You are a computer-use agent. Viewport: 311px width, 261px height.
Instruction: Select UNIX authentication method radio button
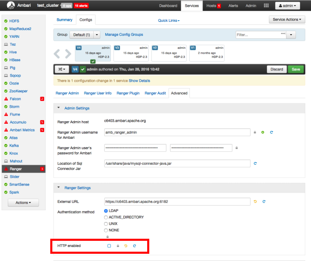(106, 224)
